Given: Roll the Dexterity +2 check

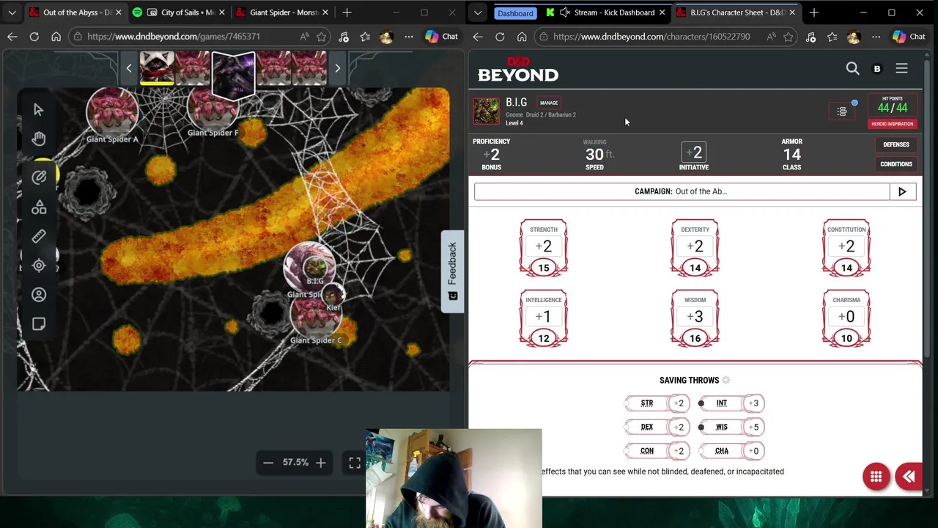Looking at the screenshot, I should click(695, 246).
